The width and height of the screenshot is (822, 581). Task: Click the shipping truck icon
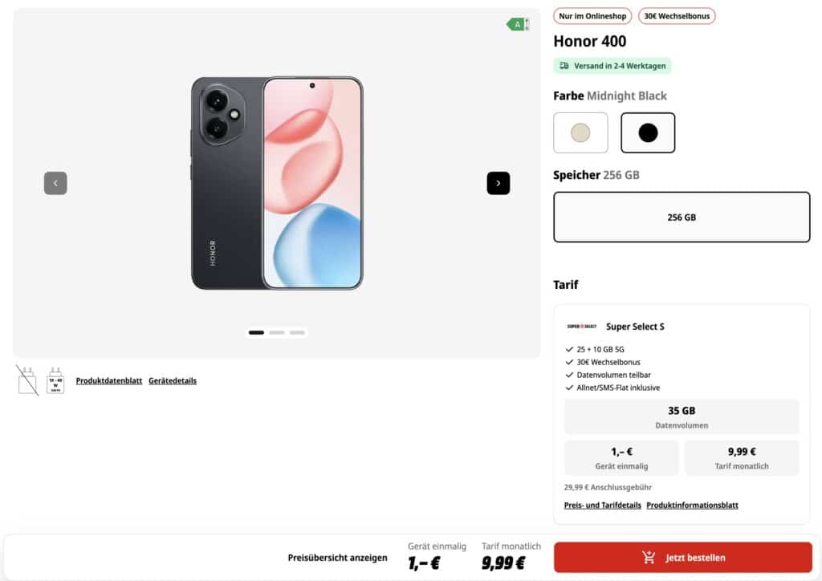coord(564,66)
